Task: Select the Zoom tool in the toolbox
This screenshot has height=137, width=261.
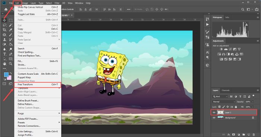Action: click(x=11, y=64)
